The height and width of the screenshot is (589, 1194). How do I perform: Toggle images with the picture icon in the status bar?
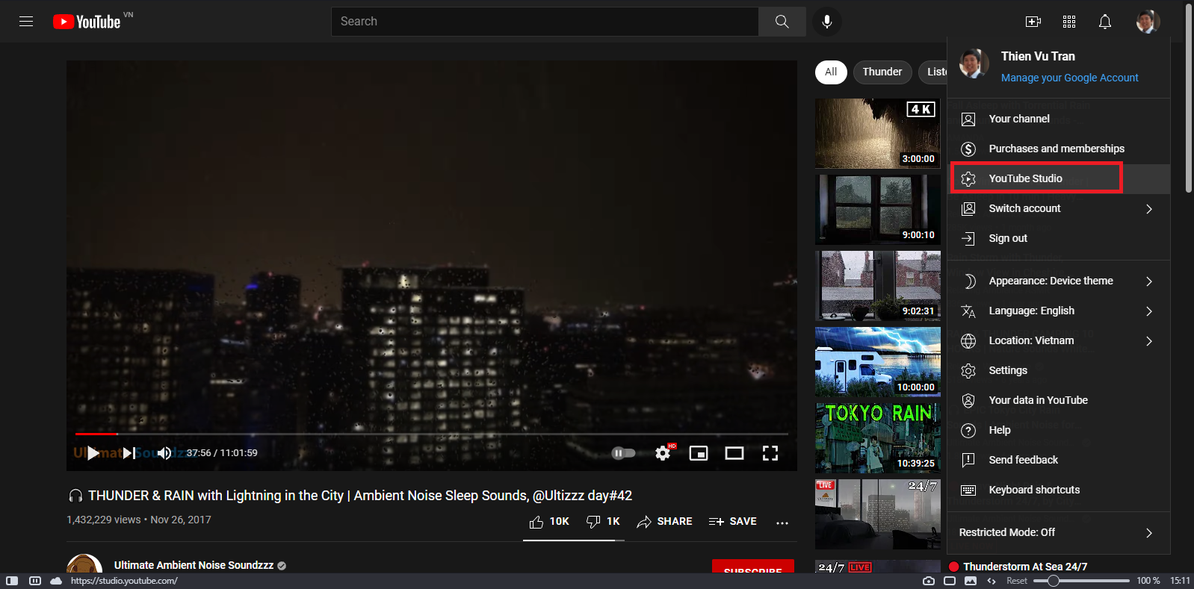click(971, 581)
